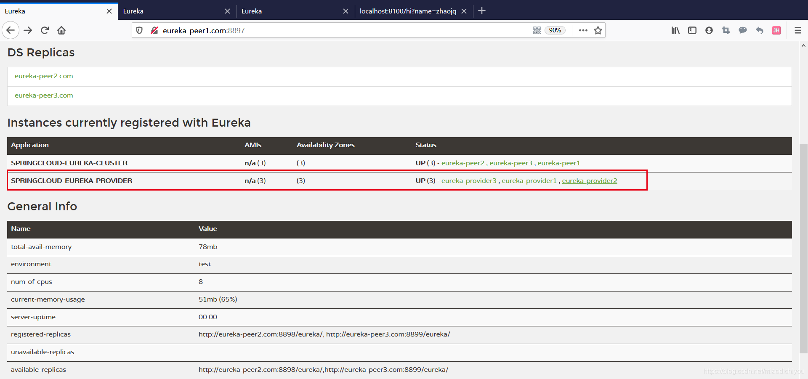Focus the address bar URL field
Screen dimensions: 808x379
point(345,30)
